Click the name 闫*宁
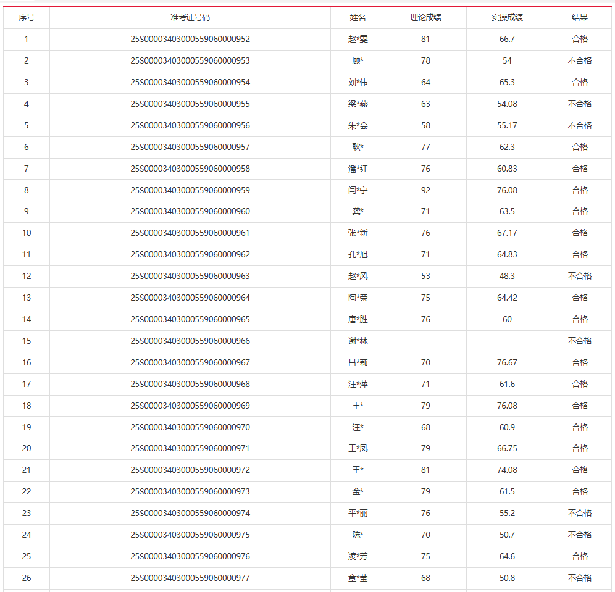The image size is (615, 592). pos(358,190)
